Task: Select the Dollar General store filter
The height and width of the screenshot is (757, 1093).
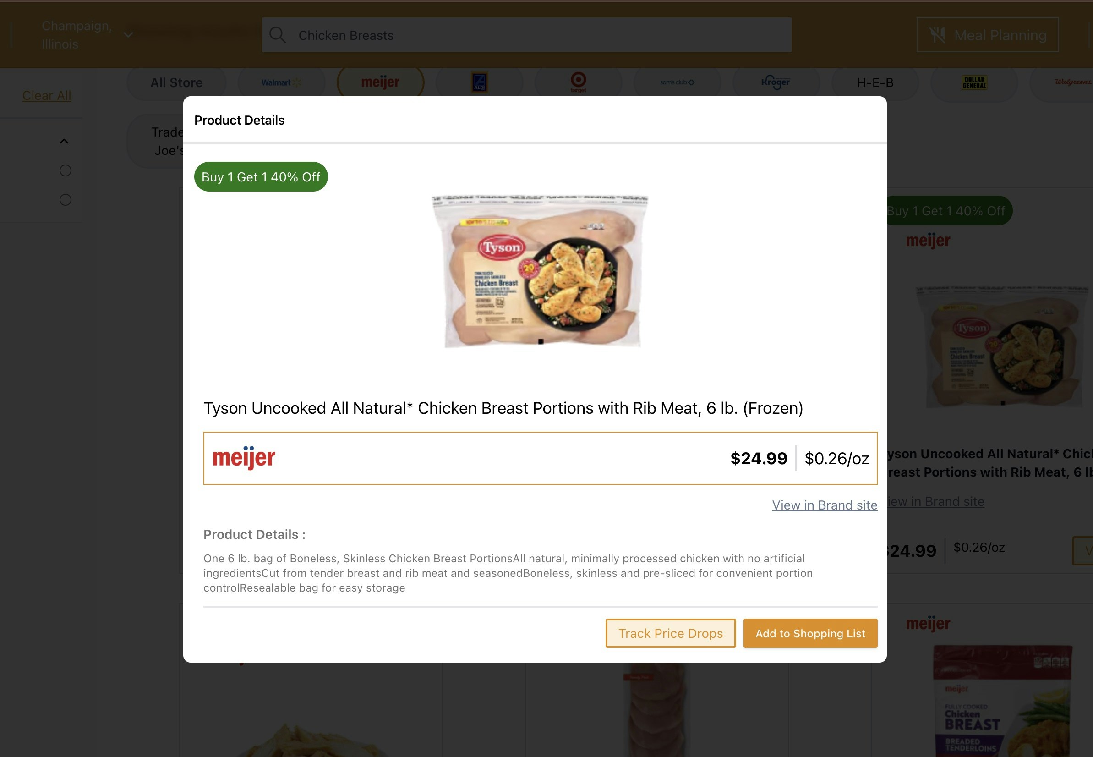Action: click(974, 82)
